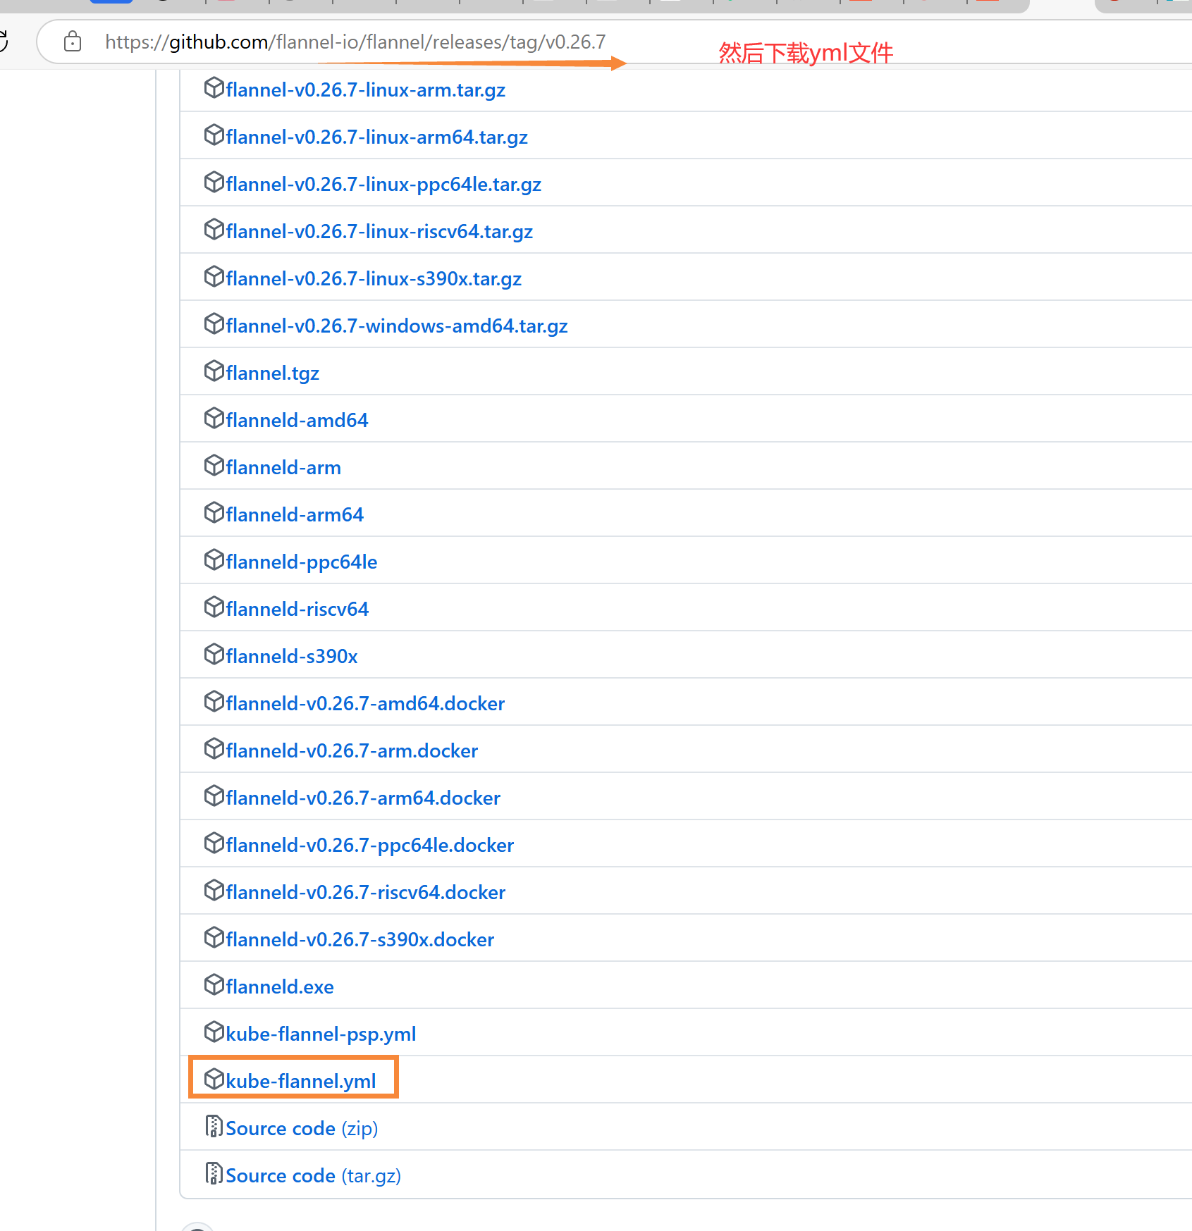The height and width of the screenshot is (1231, 1192).
Task: Click package icon beside flanneld-v0.26.7-arm64.docker
Action: pyautogui.click(x=214, y=796)
